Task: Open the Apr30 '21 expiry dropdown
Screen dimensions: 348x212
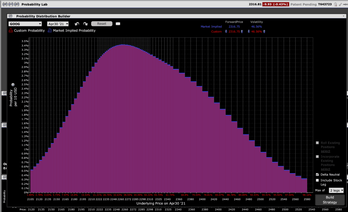Action: click(x=58, y=24)
